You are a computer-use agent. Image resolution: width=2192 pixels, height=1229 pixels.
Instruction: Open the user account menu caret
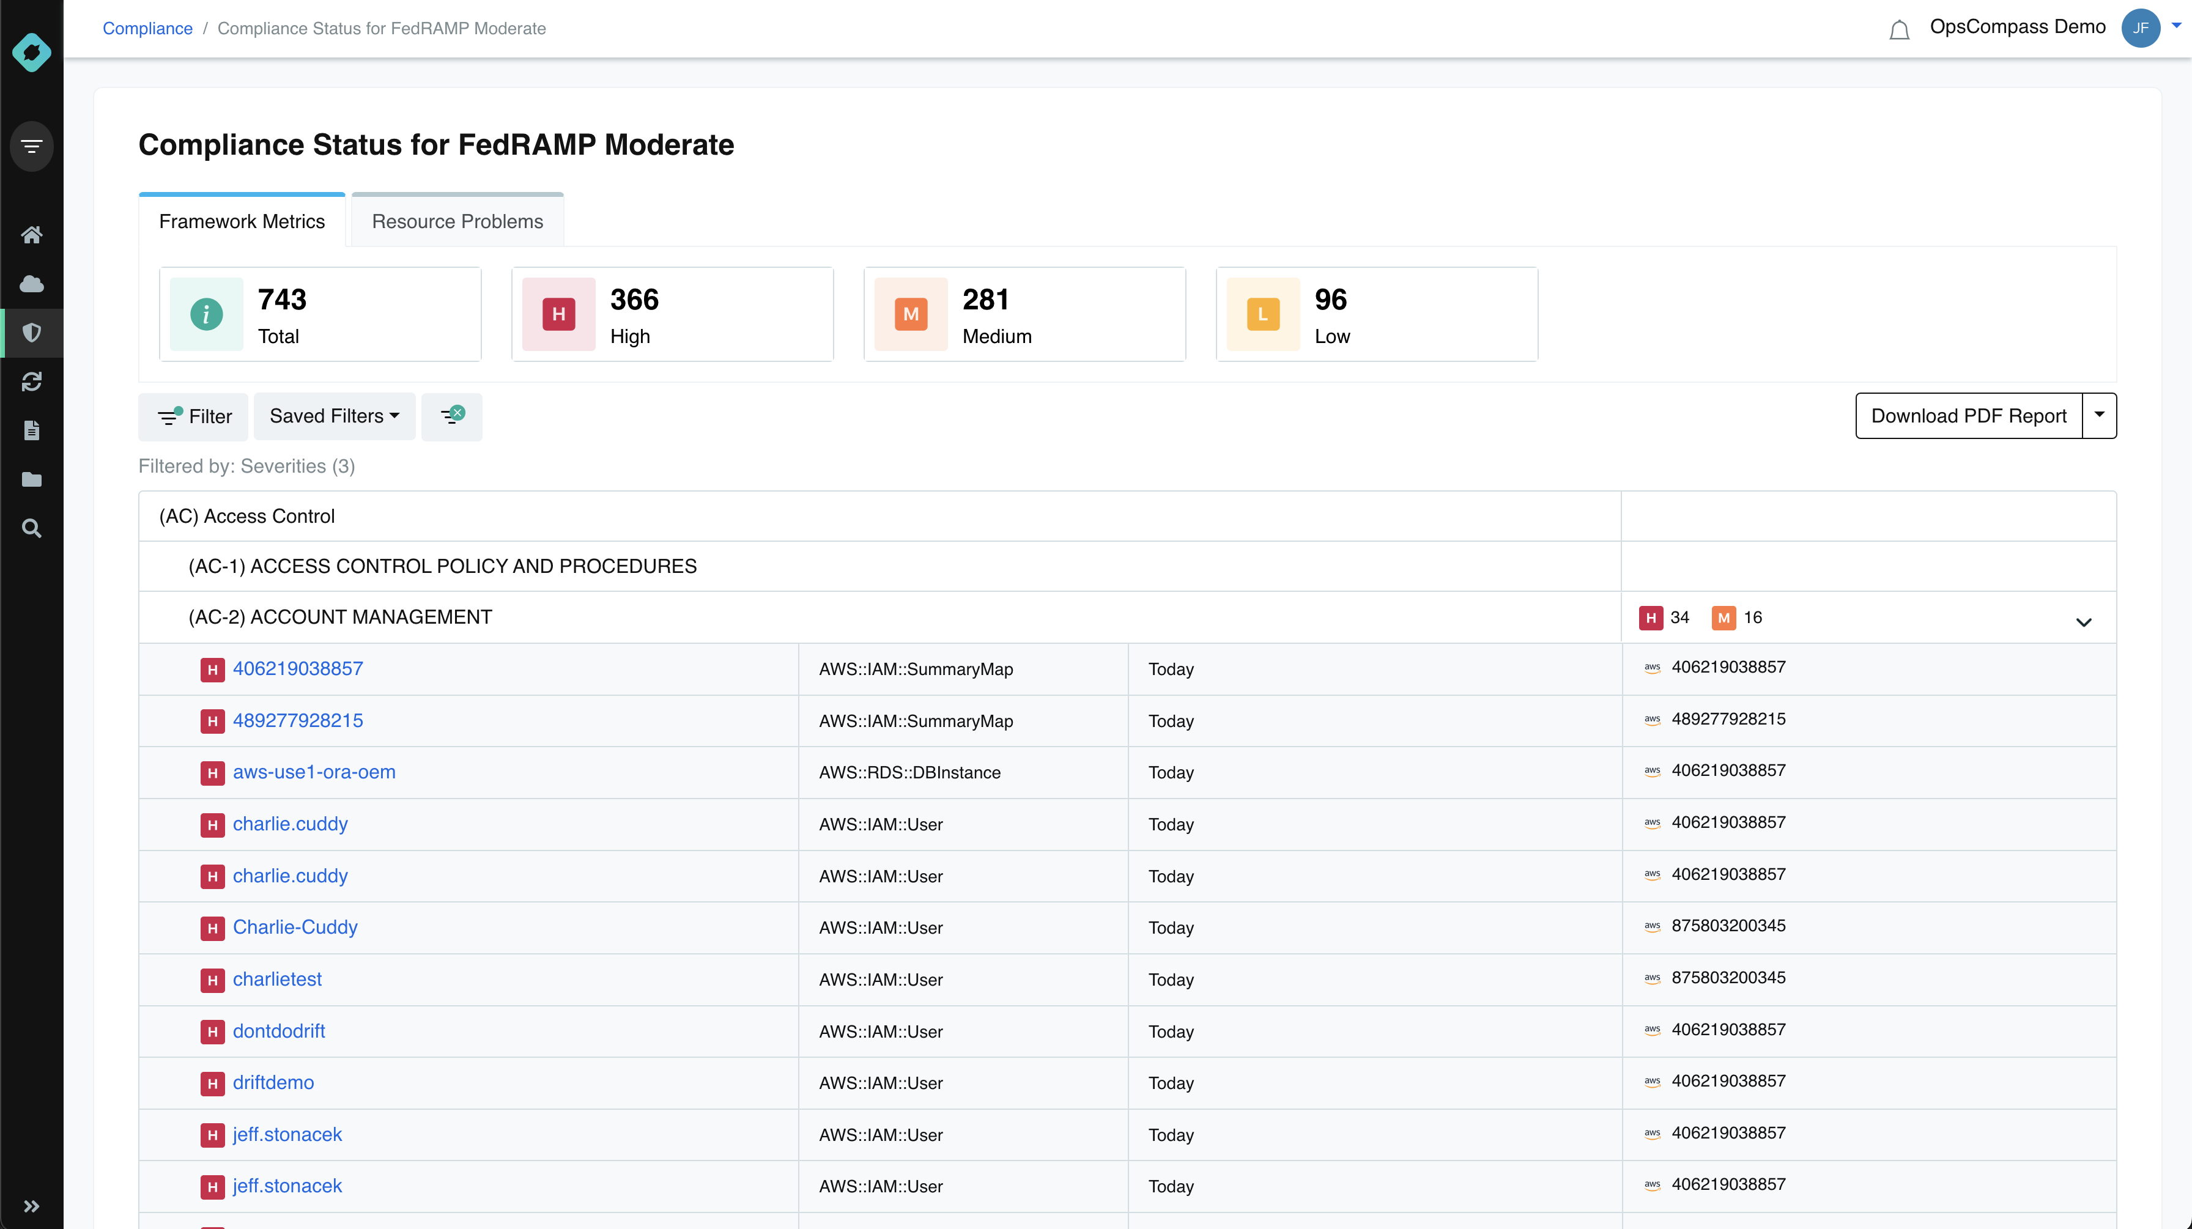point(2177,26)
